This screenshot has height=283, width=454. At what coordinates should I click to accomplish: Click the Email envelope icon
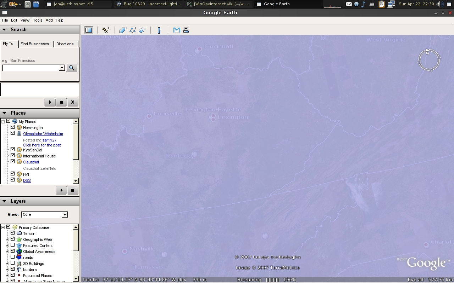tap(177, 30)
